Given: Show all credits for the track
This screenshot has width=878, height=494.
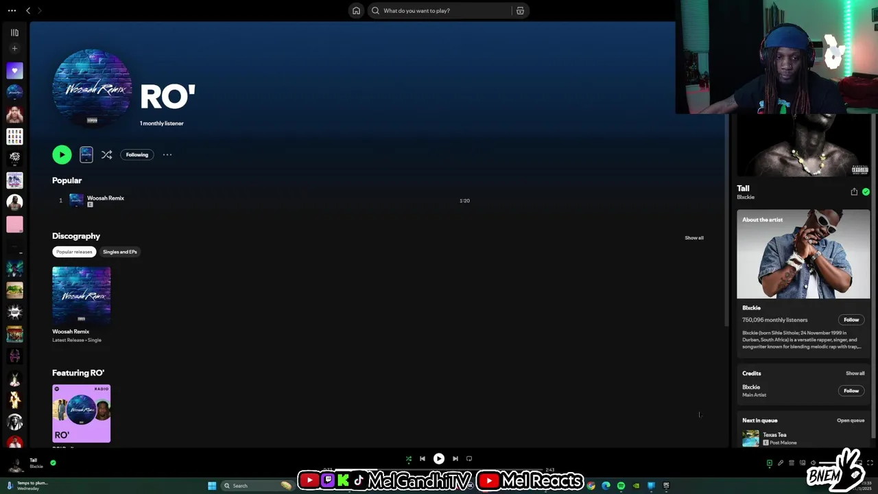Looking at the screenshot, I should [x=855, y=373].
